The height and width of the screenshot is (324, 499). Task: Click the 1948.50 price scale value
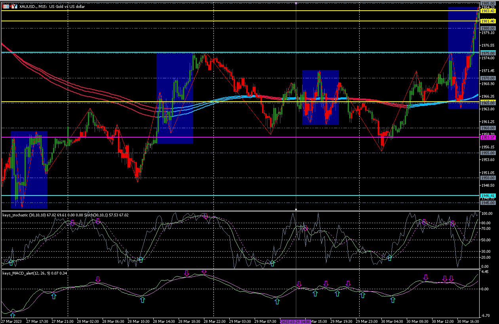point(488,185)
